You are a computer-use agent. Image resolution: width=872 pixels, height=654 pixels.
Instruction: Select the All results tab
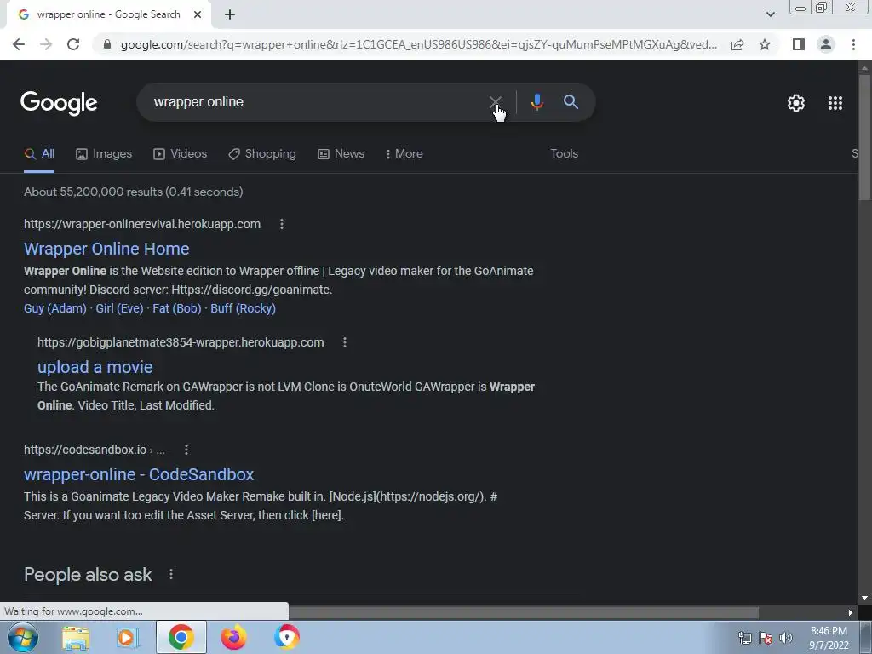pyautogui.click(x=39, y=154)
